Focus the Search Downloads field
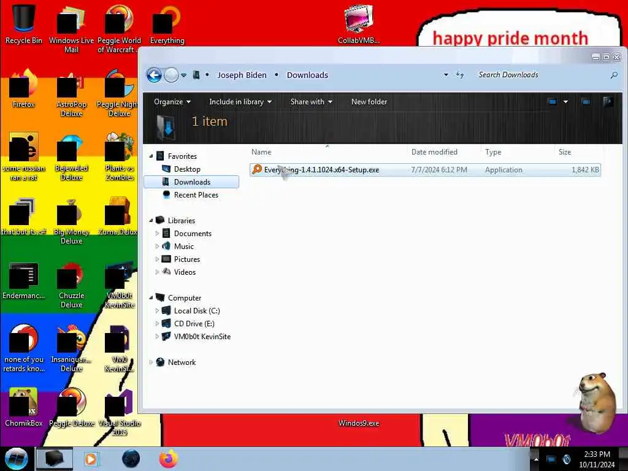628x471 pixels. click(x=541, y=75)
